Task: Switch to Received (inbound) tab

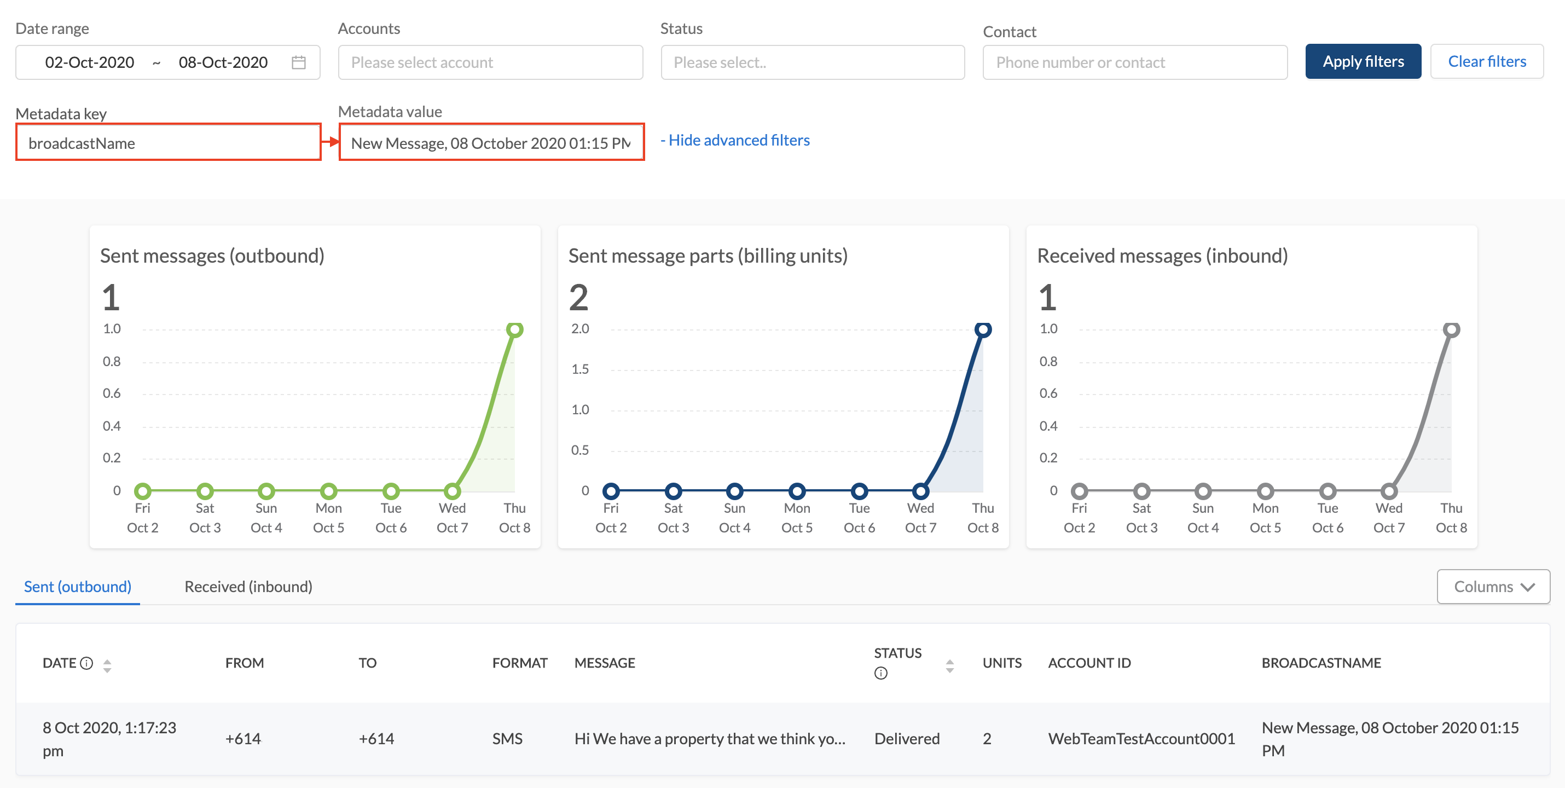Action: click(248, 586)
